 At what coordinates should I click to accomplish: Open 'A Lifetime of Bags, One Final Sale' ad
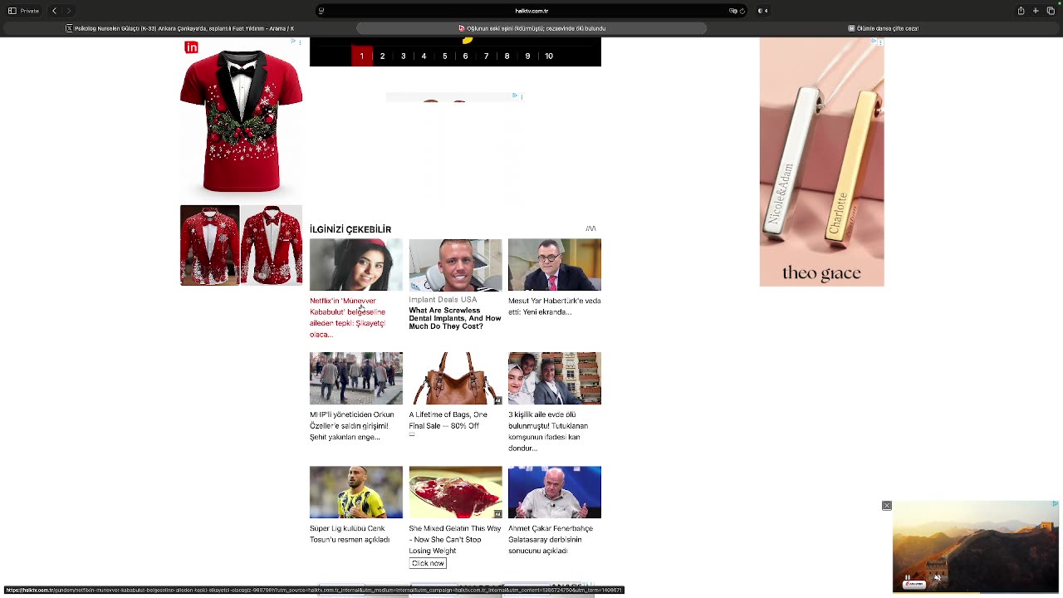click(x=448, y=420)
